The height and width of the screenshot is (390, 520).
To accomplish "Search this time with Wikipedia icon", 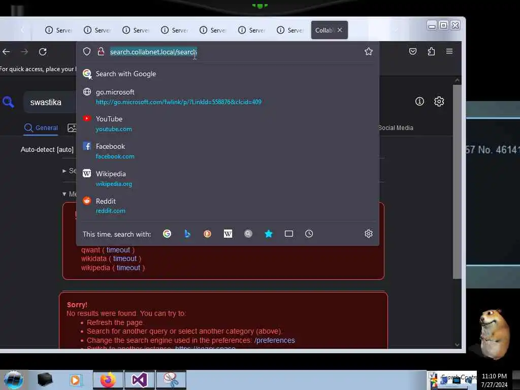I will coord(228,234).
